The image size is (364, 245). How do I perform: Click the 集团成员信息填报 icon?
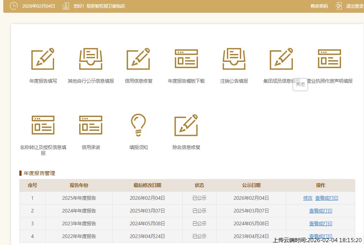[x=281, y=59]
